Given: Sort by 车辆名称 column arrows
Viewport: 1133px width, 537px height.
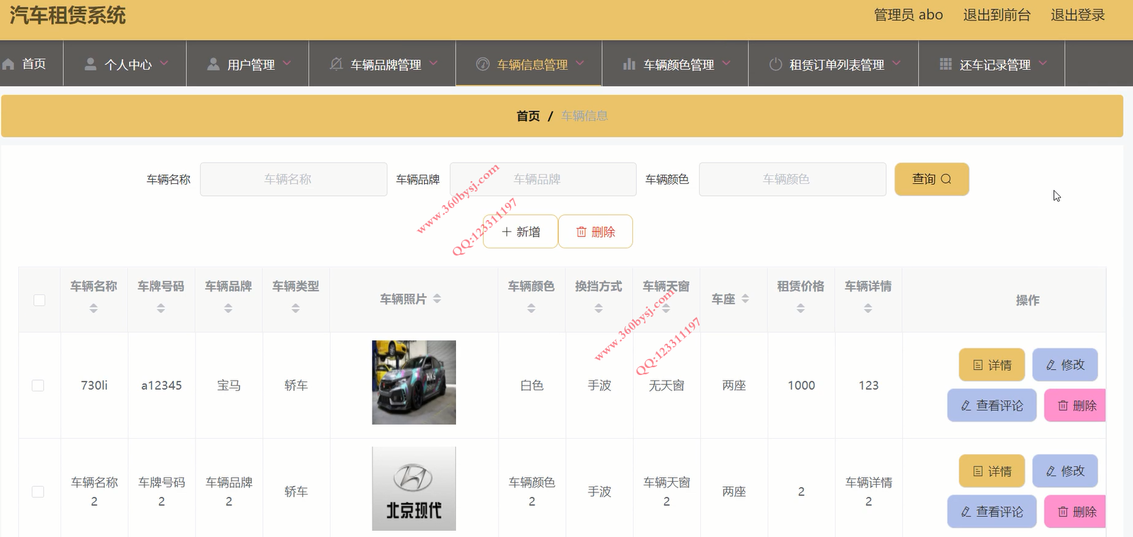Looking at the screenshot, I should (93, 308).
